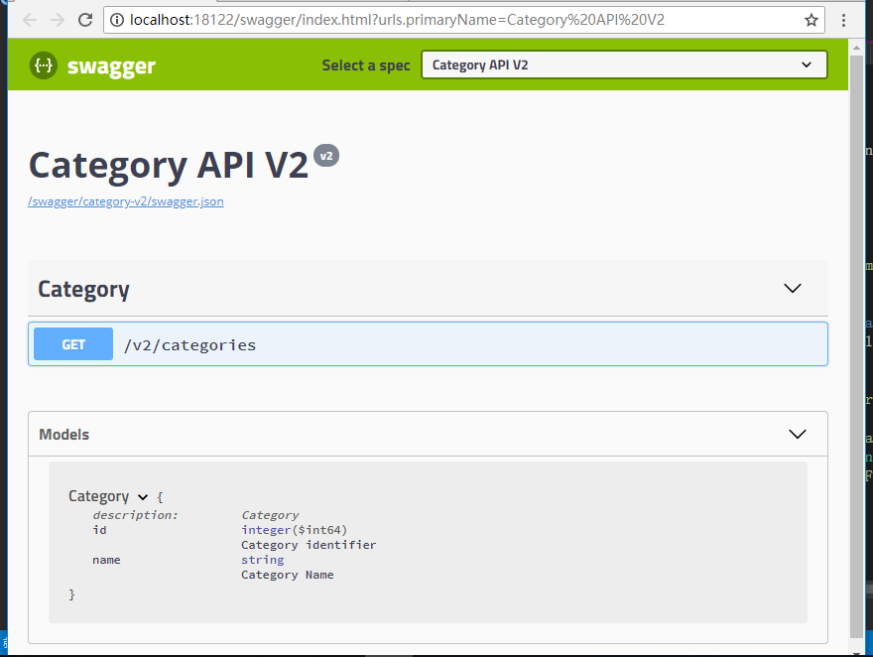Bookmark page with the star icon

click(x=811, y=20)
